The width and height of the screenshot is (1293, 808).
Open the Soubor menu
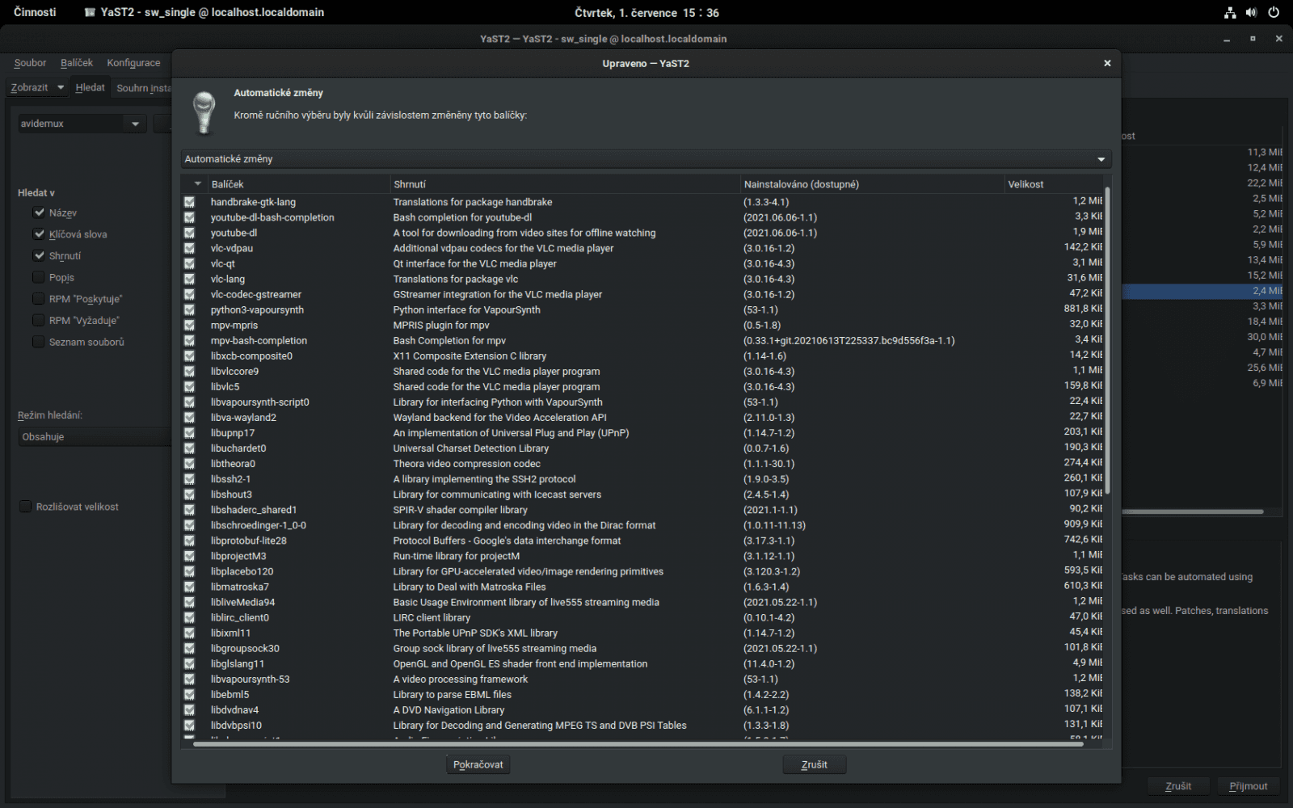[x=29, y=62]
